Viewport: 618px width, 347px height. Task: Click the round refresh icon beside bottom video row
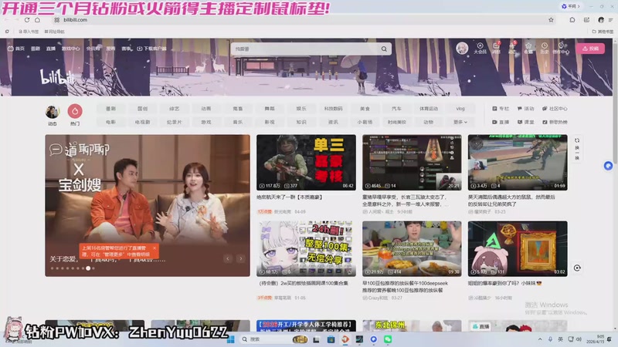(577, 268)
